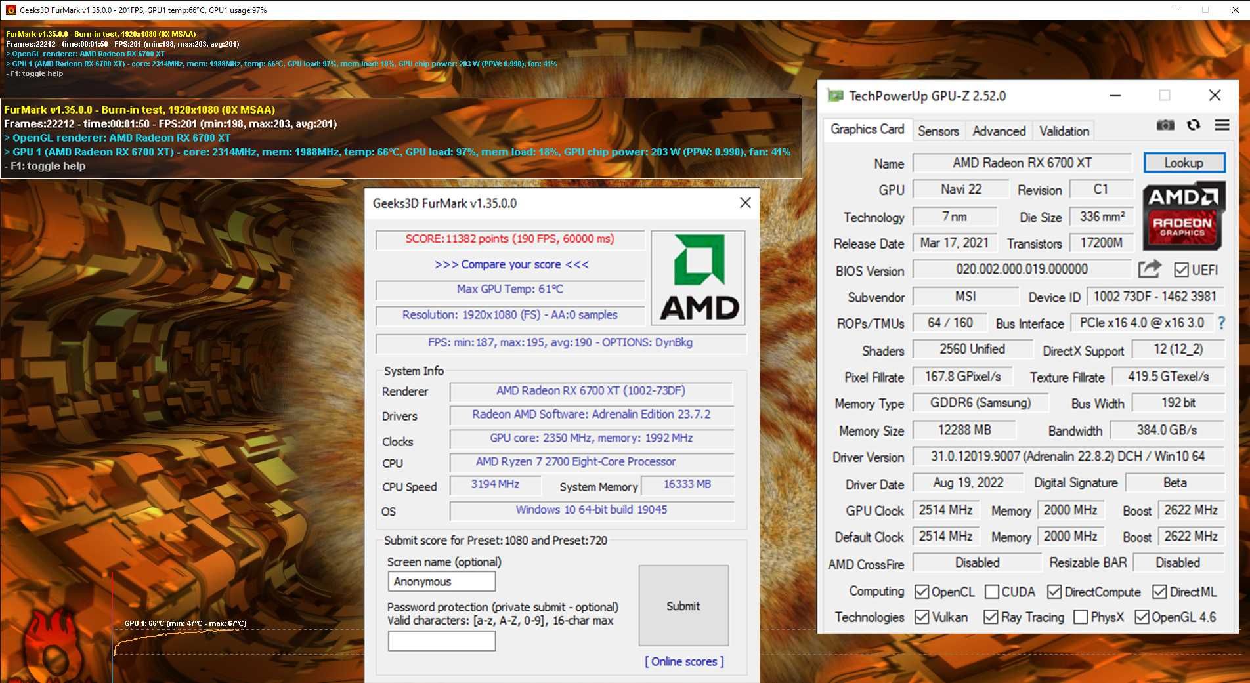Image resolution: width=1250 pixels, height=683 pixels.
Task: Toggle the PhysX checkbox
Action: 1081,617
